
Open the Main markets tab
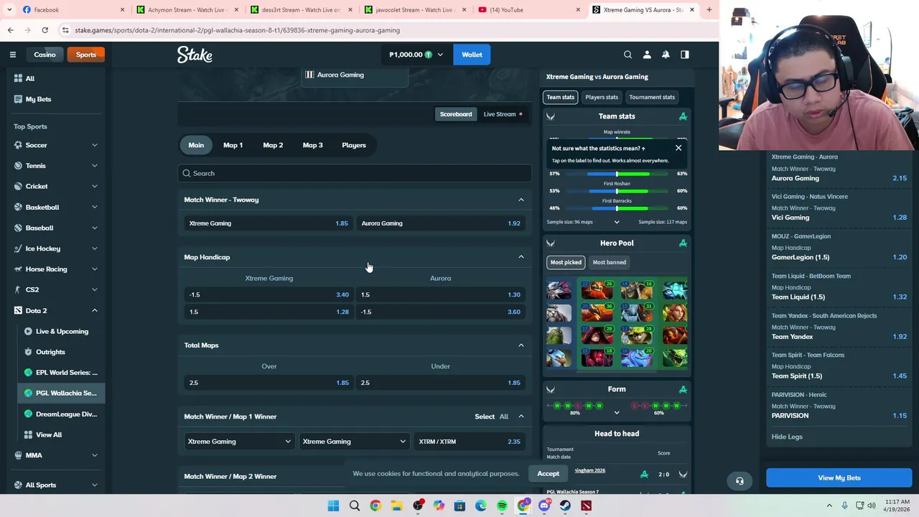(x=196, y=145)
